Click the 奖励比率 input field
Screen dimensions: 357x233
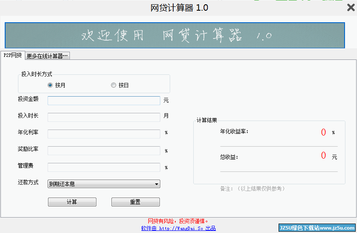[x=104, y=151]
